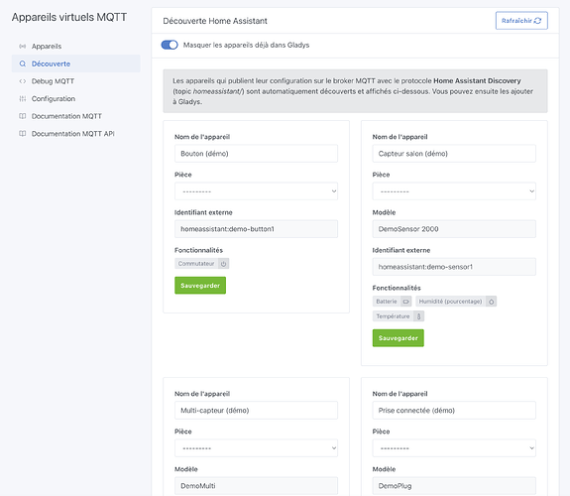Screen dimensions: 570x496
Task: Click the Prise connectée (démo) name field
Action: [x=454, y=410]
